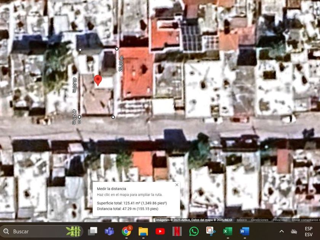Image resolution: width=320 pixels, height=240 pixels.
Task: Open Microsoft Teams from the taskbar
Action: click(x=110, y=231)
